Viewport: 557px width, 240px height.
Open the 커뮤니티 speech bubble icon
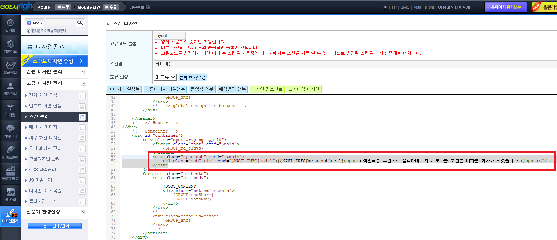pos(10,131)
